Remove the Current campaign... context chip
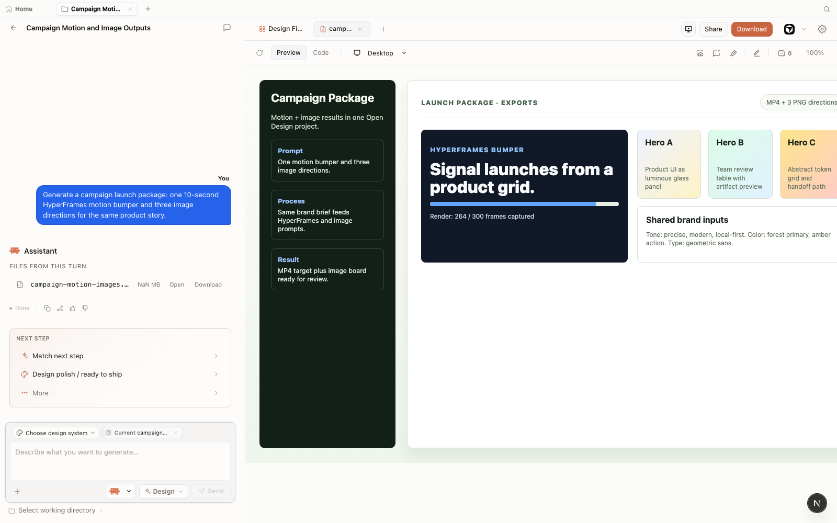The width and height of the screenshot is (837, 523). (176, 433)
